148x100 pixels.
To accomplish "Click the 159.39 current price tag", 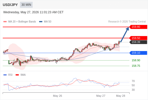I will (x=138, y=42).
